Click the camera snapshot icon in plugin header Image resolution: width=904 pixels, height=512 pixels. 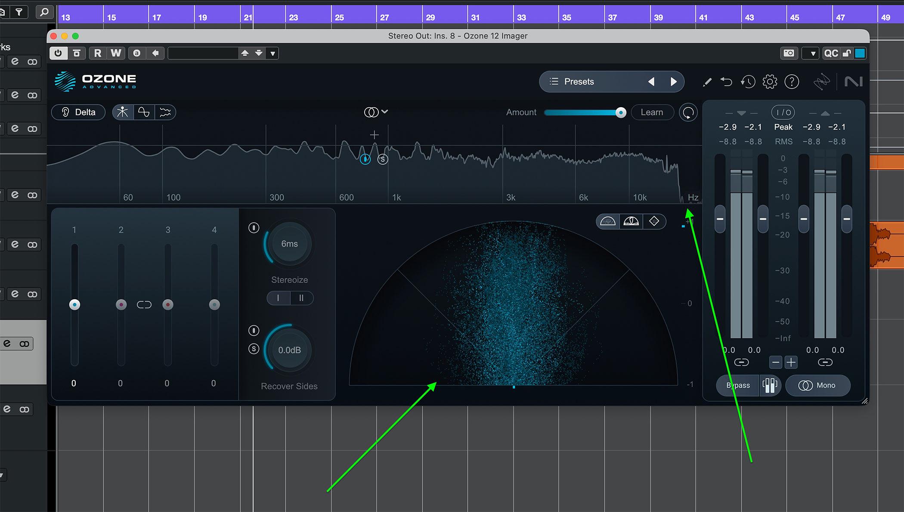tap(789, 53)
